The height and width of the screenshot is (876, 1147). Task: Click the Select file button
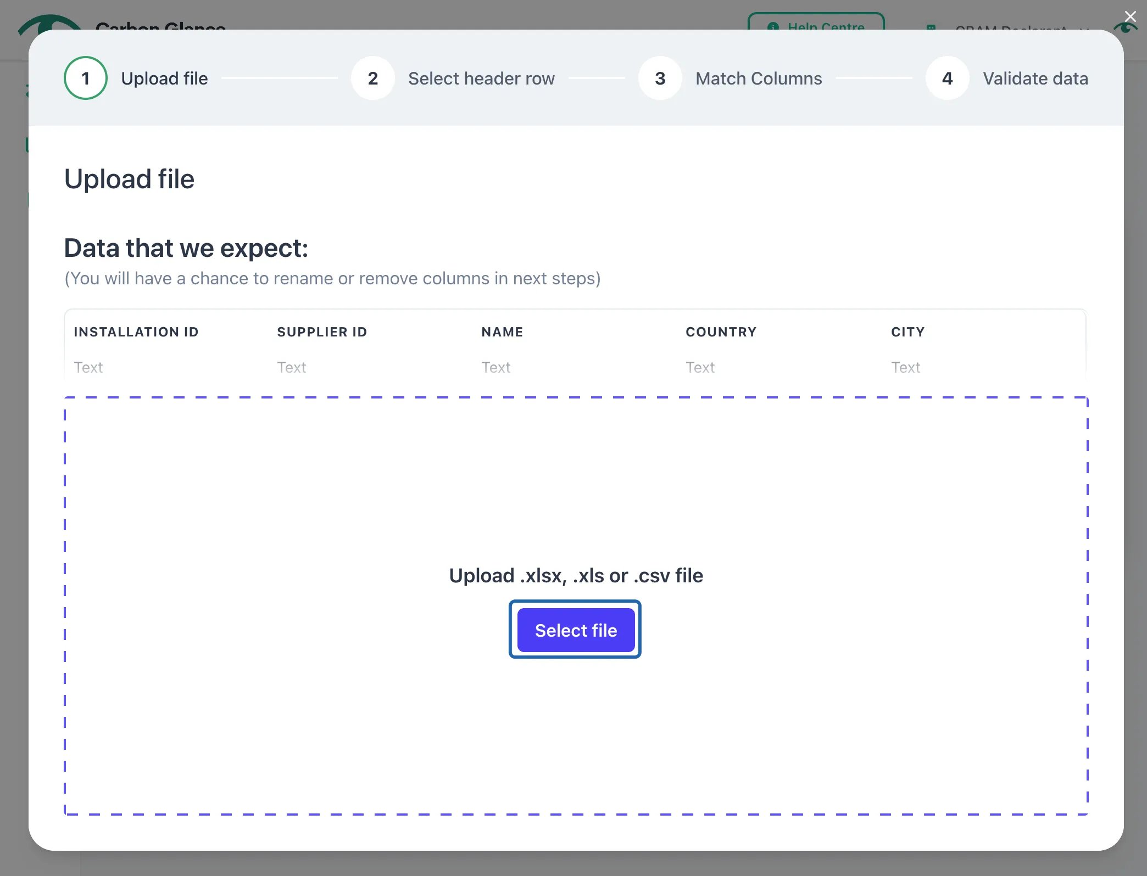[576, 630]
